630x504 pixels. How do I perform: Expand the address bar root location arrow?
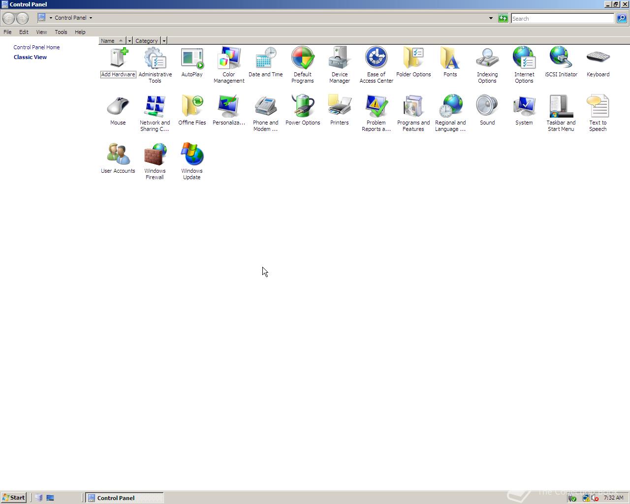(51, 18)
